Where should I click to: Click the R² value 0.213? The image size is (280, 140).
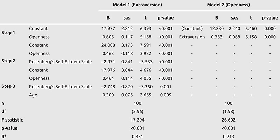pyautogui.click(x=229, y=137)
